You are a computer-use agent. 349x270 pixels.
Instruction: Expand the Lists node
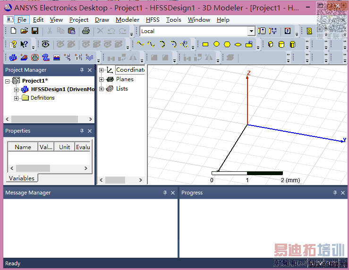101,89
